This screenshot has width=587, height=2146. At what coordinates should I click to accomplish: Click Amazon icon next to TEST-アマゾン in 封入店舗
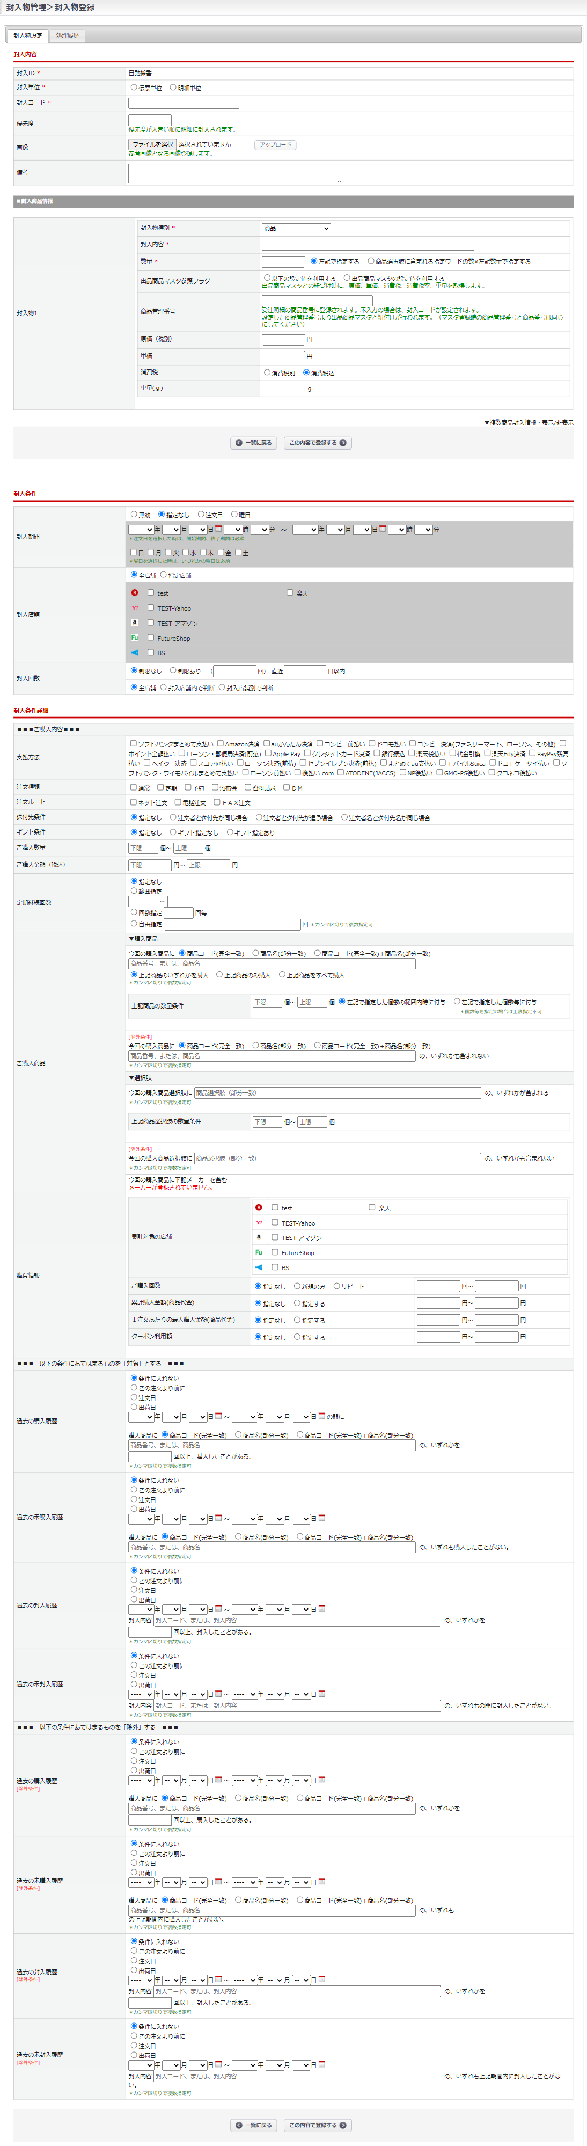(x=135, y=622)
